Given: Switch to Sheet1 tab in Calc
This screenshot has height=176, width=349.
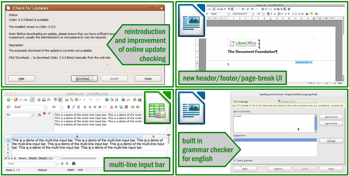Looking at the screenshot, I should 23,158.
